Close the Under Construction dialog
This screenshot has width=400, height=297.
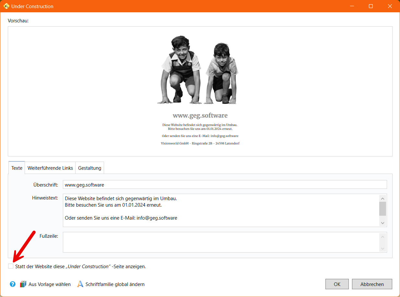click(x=390, y=6)
